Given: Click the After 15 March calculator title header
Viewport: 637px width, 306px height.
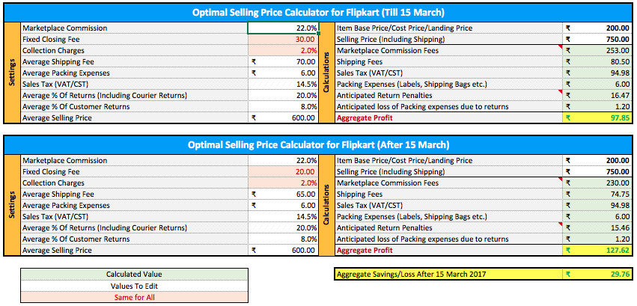Looking at the screenshot, I should 318,145.
